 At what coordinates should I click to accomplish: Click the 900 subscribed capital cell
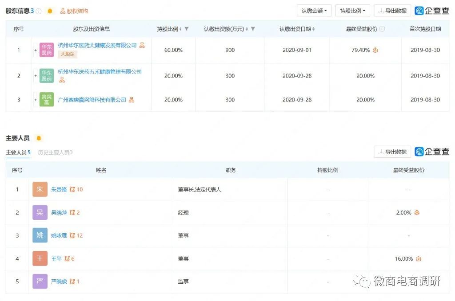point(230,50)
